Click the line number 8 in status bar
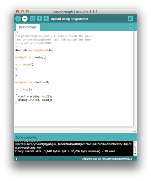 click(16, 159)
